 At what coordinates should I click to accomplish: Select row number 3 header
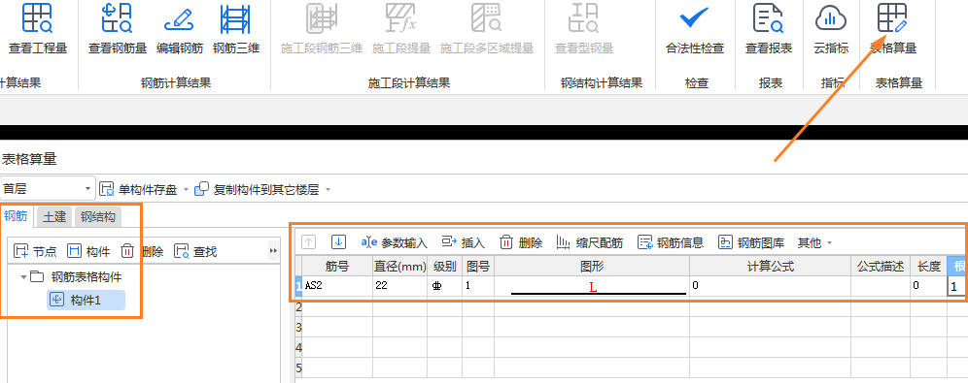click(298, 327)
